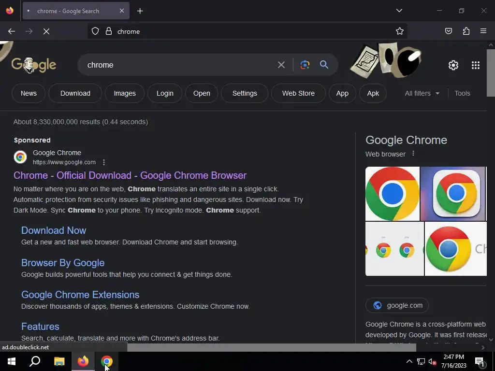The image size is (495, 371).
Task: Click the Google doodle logo
Action: pyautogui.click(x=34, y=65)
